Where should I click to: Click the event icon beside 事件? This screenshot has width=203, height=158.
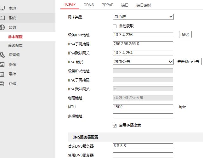[x=2, y=74]
